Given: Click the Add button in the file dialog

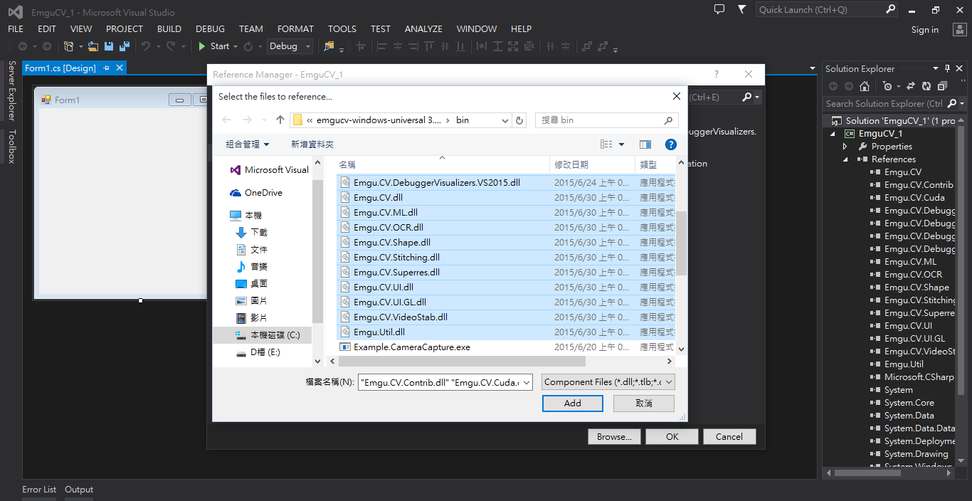Looking at the screenshot, I should click(x=572, y=403).
